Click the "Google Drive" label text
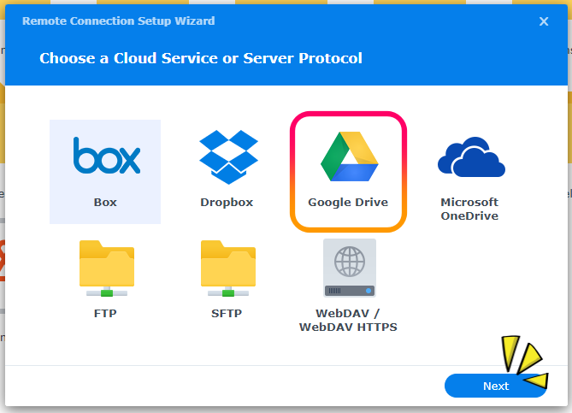This screenshot has height=413, width=572. click(348, 202)
